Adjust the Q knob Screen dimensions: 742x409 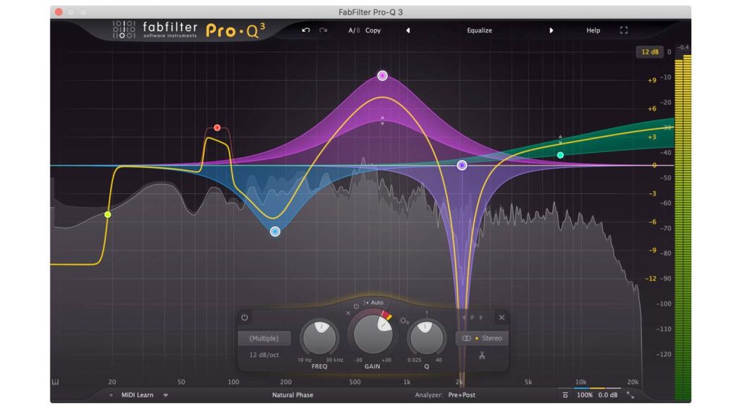pos(426,337)
